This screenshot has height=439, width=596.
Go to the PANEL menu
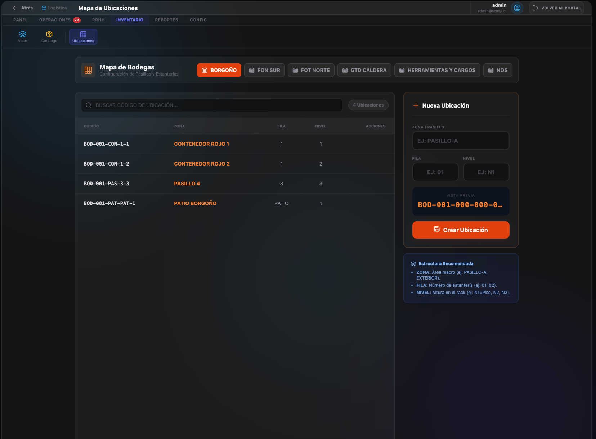point(21,20)
